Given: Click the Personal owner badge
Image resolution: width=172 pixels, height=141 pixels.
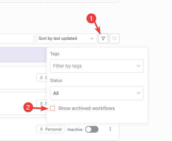Looking at the screenshot, I should 50,129.
